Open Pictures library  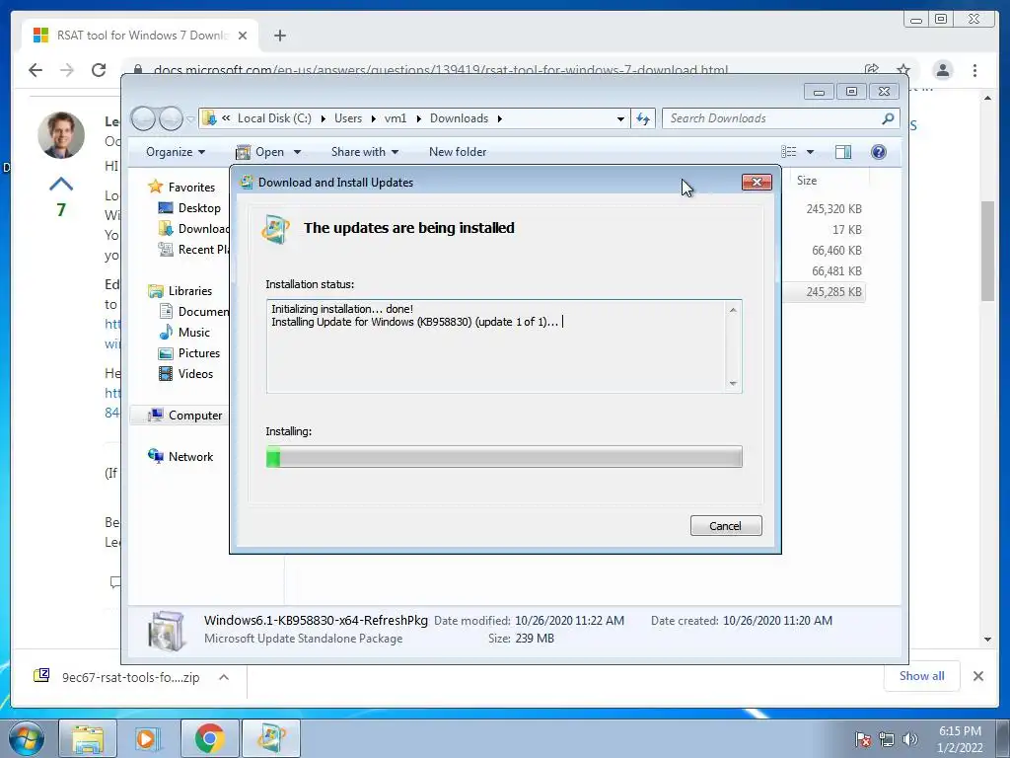[199, 353]
